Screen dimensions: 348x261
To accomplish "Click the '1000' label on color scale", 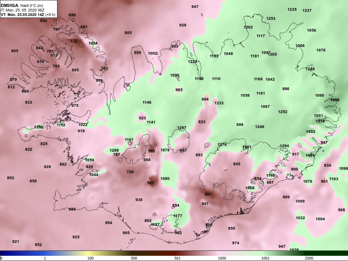I will click(x=222, y=258).
